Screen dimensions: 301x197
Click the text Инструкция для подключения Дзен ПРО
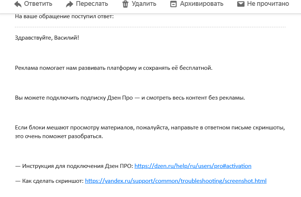[x=78, y=166]
